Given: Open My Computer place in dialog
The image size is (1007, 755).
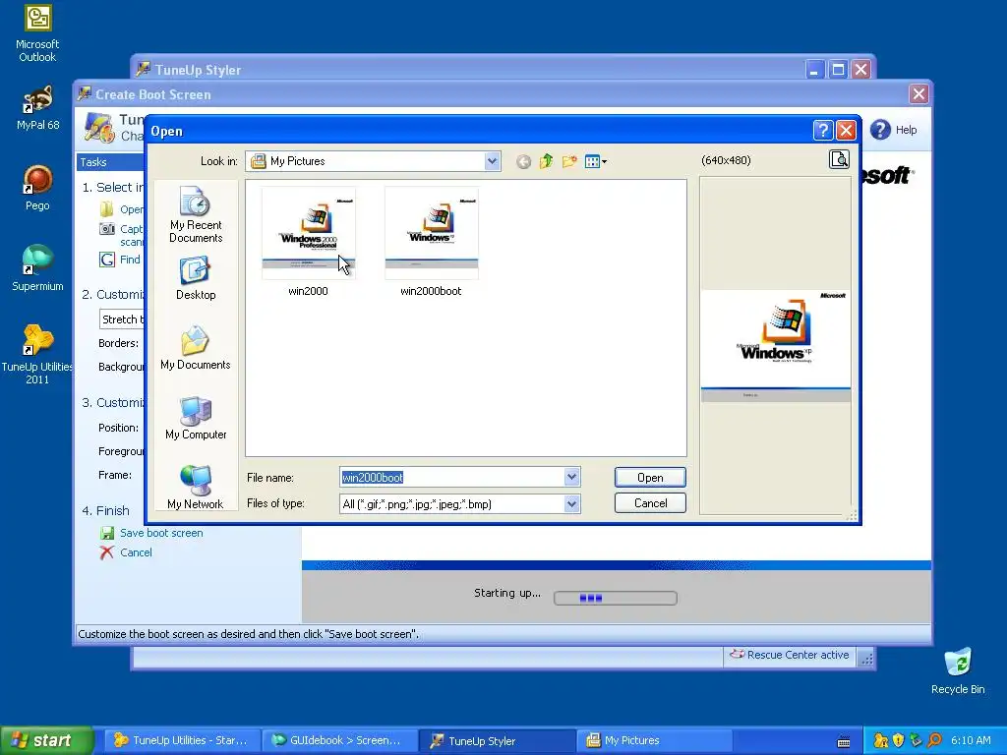Looking at the screenshot, I should (196, 417).
